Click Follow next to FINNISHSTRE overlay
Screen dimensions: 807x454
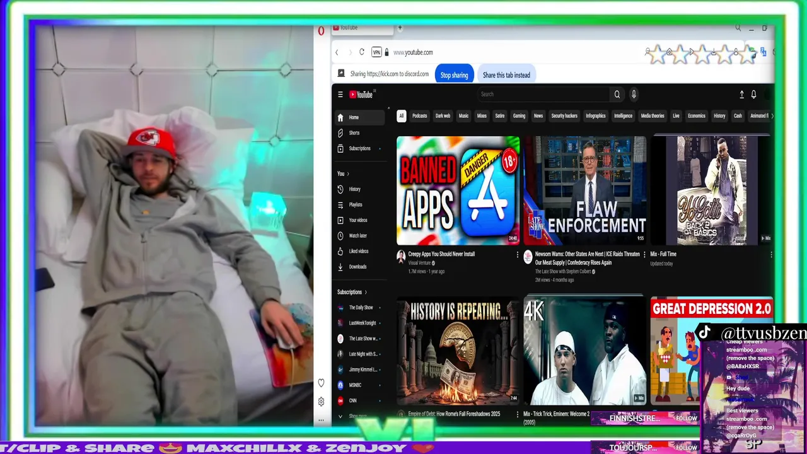click(x=686, y=418)
